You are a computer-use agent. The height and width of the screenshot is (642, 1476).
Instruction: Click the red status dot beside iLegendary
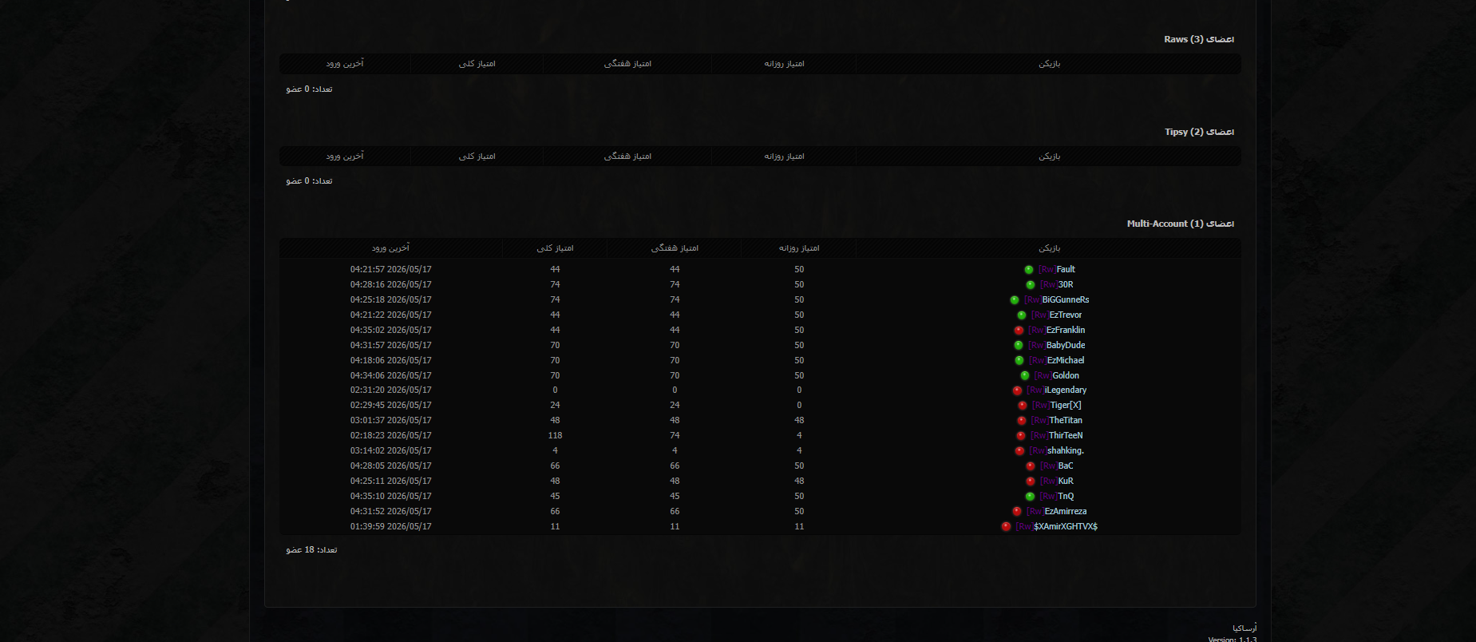pyautogui.click(x=1017, y=390)
